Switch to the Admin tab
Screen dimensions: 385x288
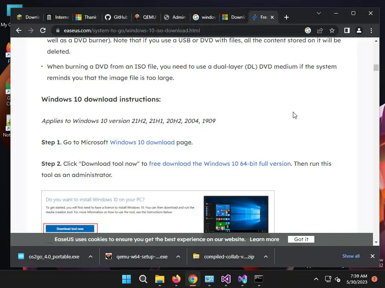[x=175, y=17]
